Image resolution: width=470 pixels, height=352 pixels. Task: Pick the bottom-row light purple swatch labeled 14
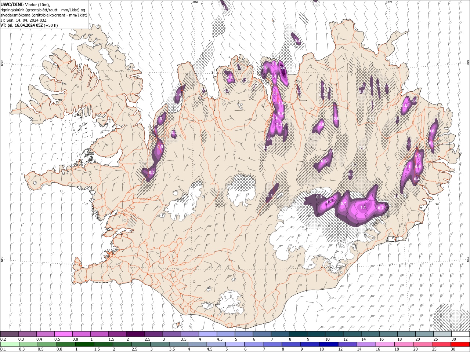(x=366, y=344)
